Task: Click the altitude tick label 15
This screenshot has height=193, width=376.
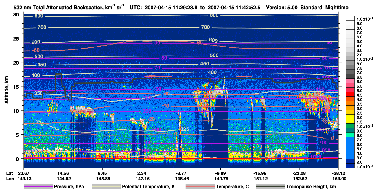Action: [16, 87]
